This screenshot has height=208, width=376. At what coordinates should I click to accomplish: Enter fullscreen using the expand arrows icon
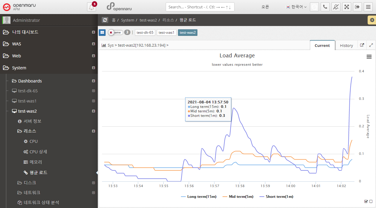347,7
